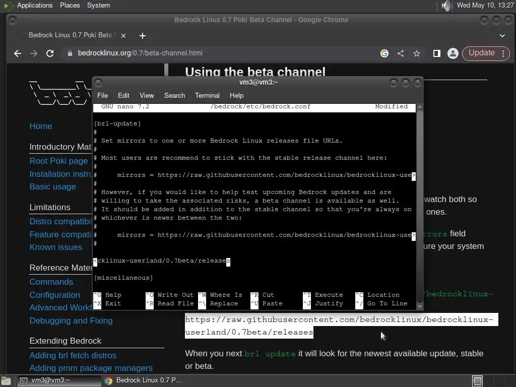Screen dimensions: 516x387
Task: Open Root Poki page link
Action: pyautogui.click(x=58, y=161)
